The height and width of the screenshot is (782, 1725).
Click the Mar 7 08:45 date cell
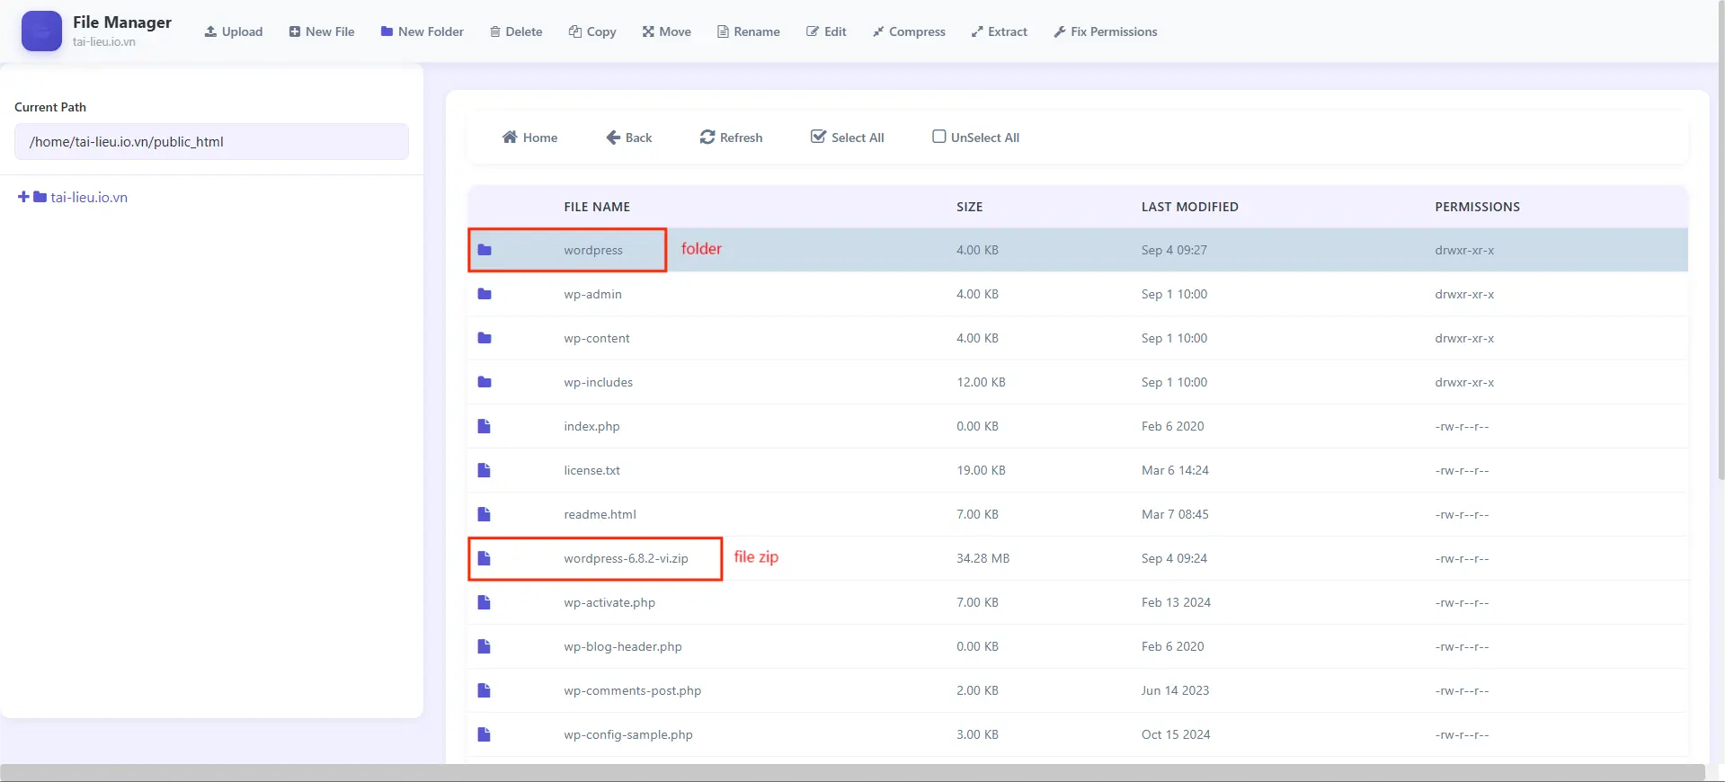1175,514
